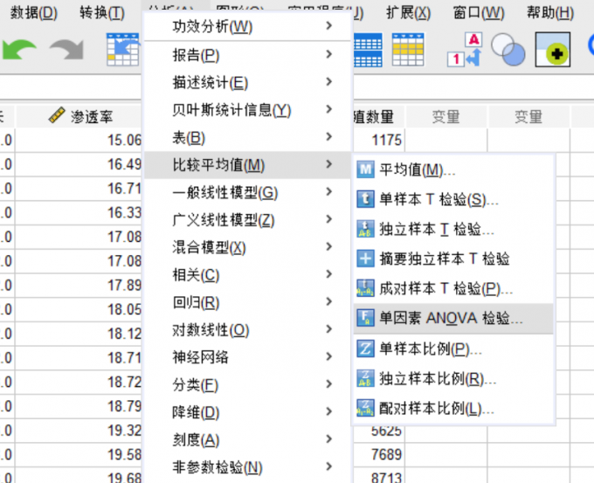Screen dimensions: 594x483
Task: Choose 单样本比例(P)...
Action: 453,348
